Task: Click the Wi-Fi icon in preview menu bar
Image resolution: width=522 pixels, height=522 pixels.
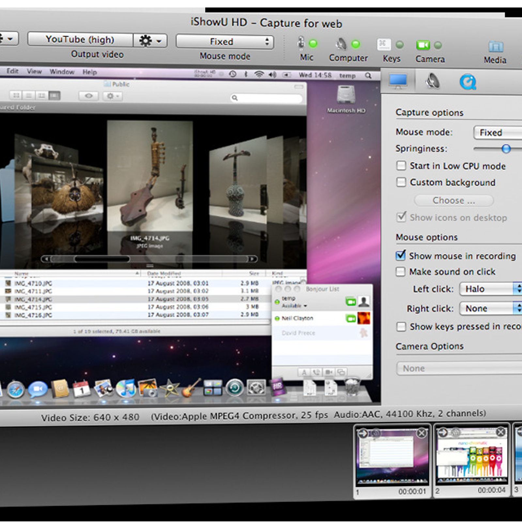Action: click(259, 74)
